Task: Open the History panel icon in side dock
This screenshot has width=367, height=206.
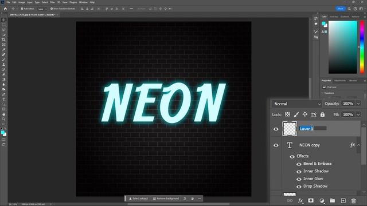Action: [x=316, y=19]
